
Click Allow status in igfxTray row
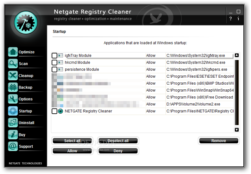[x=151, y=56]
